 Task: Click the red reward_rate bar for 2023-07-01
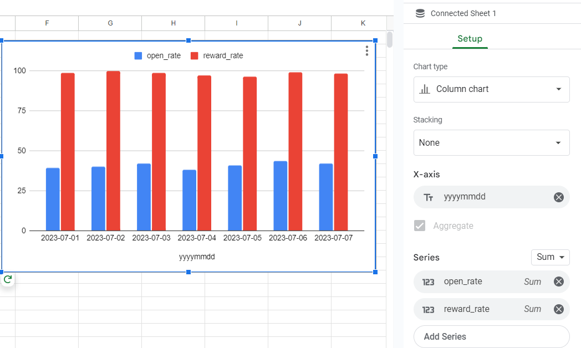(68, 152)
